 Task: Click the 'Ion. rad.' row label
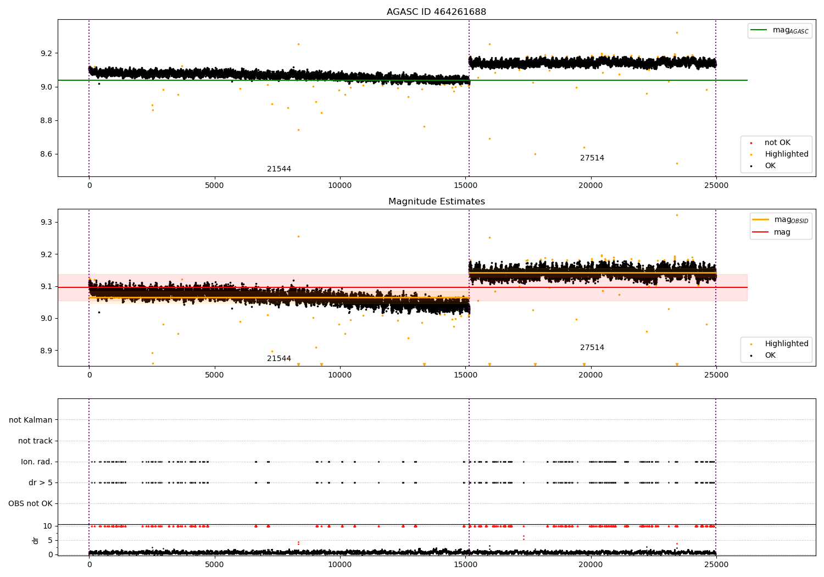point(37,462)
